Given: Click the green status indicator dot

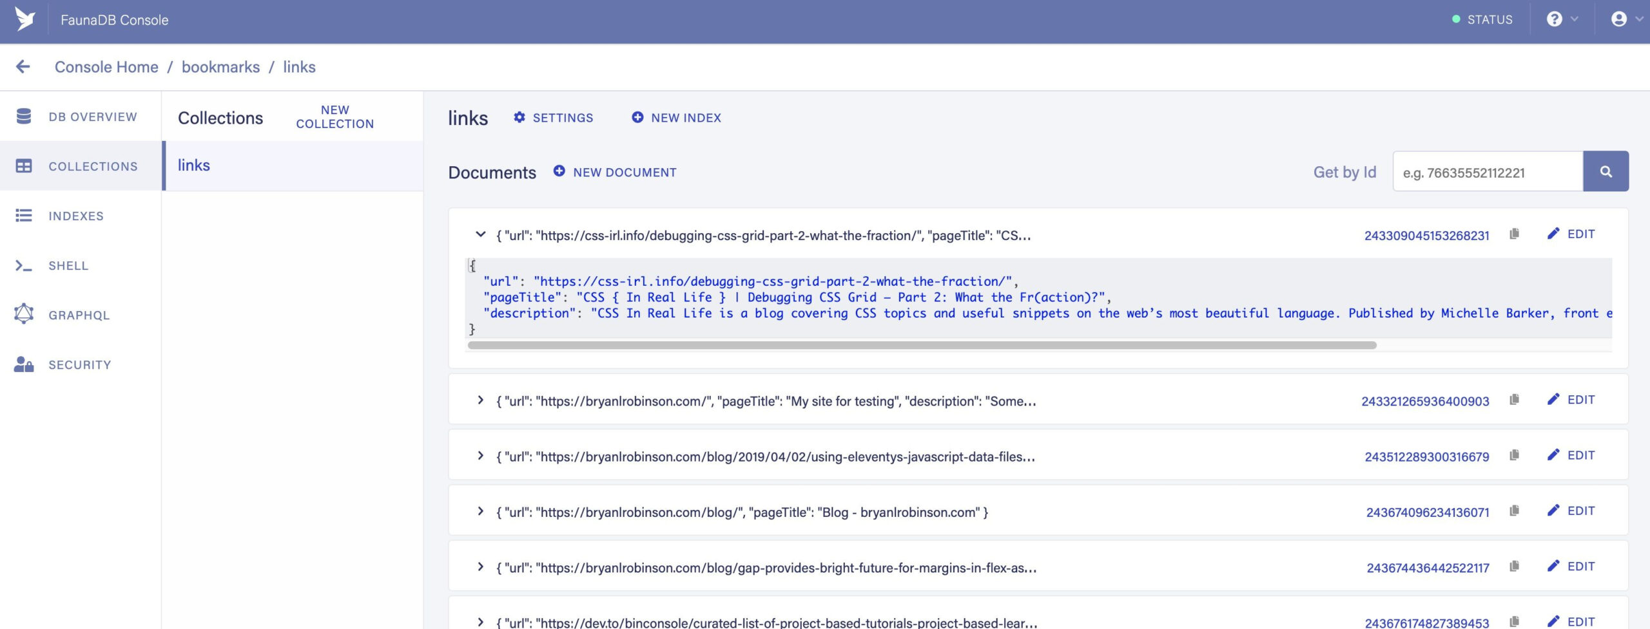Looking at the screenshot, I should coord(1456,19).
